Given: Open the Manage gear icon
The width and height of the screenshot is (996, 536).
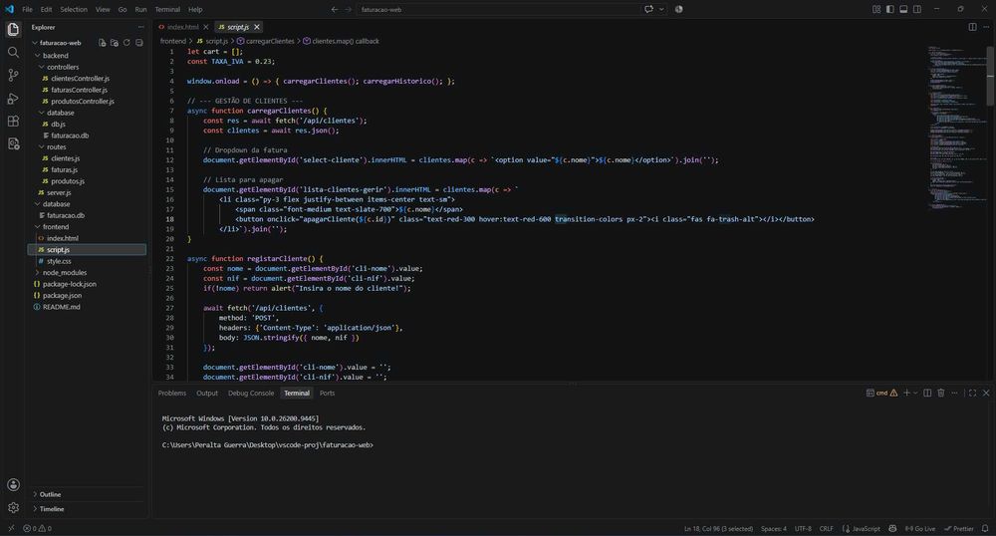Looking at the screenshot, I should click(13, 507).
